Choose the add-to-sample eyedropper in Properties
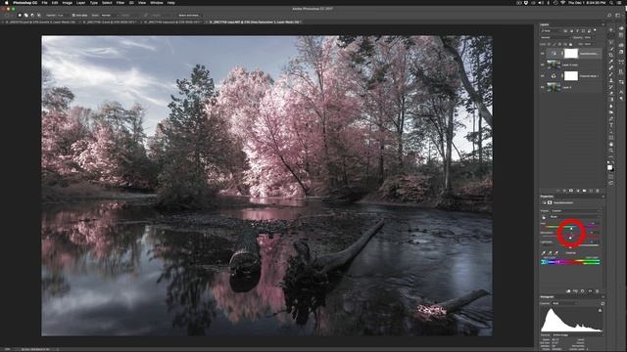This screenshot has height=352, width=627. click(x=551, y=253)
